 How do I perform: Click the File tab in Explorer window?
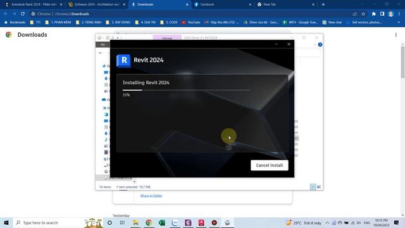(103, 45)
